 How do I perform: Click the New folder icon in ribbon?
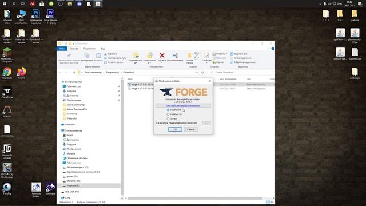[x=189, y=56]
